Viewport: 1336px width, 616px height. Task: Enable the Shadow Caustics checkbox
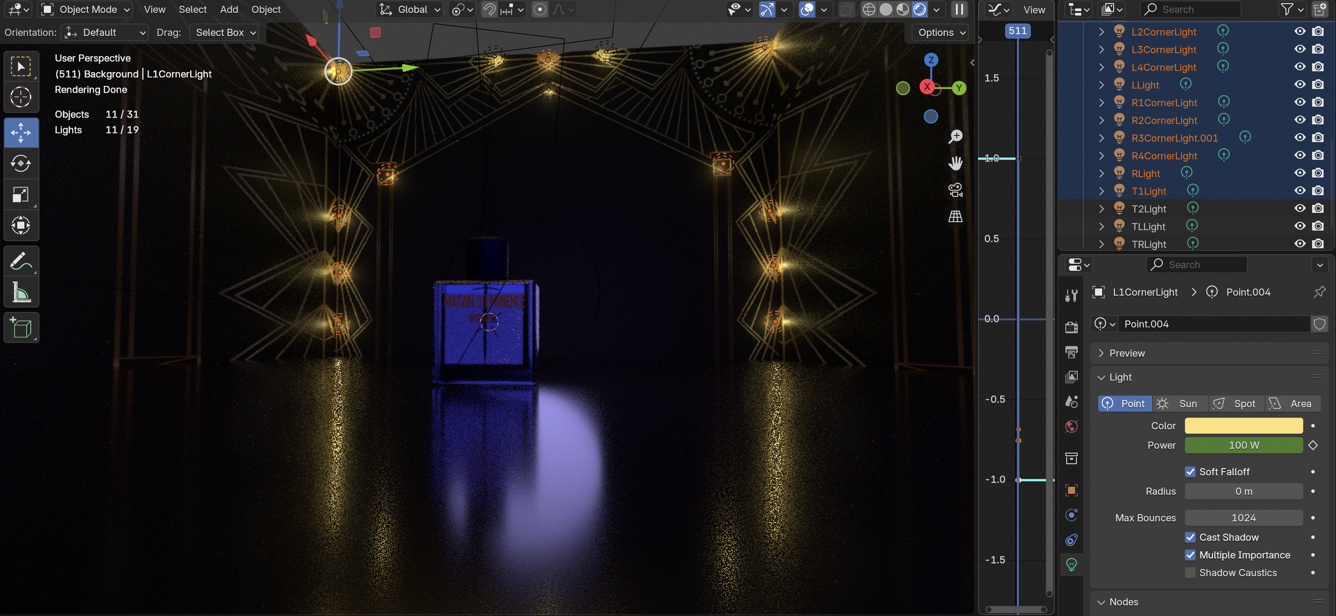[1190, 573]
